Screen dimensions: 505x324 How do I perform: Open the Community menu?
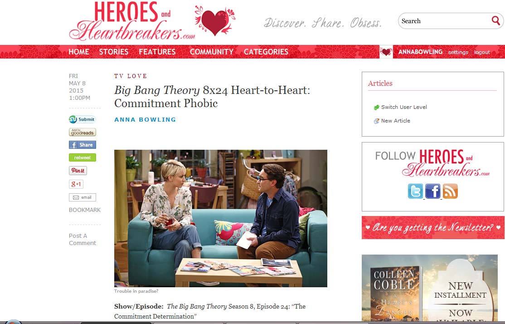tap(212, 52)
